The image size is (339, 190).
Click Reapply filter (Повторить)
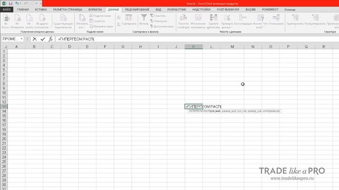(159, 21)
